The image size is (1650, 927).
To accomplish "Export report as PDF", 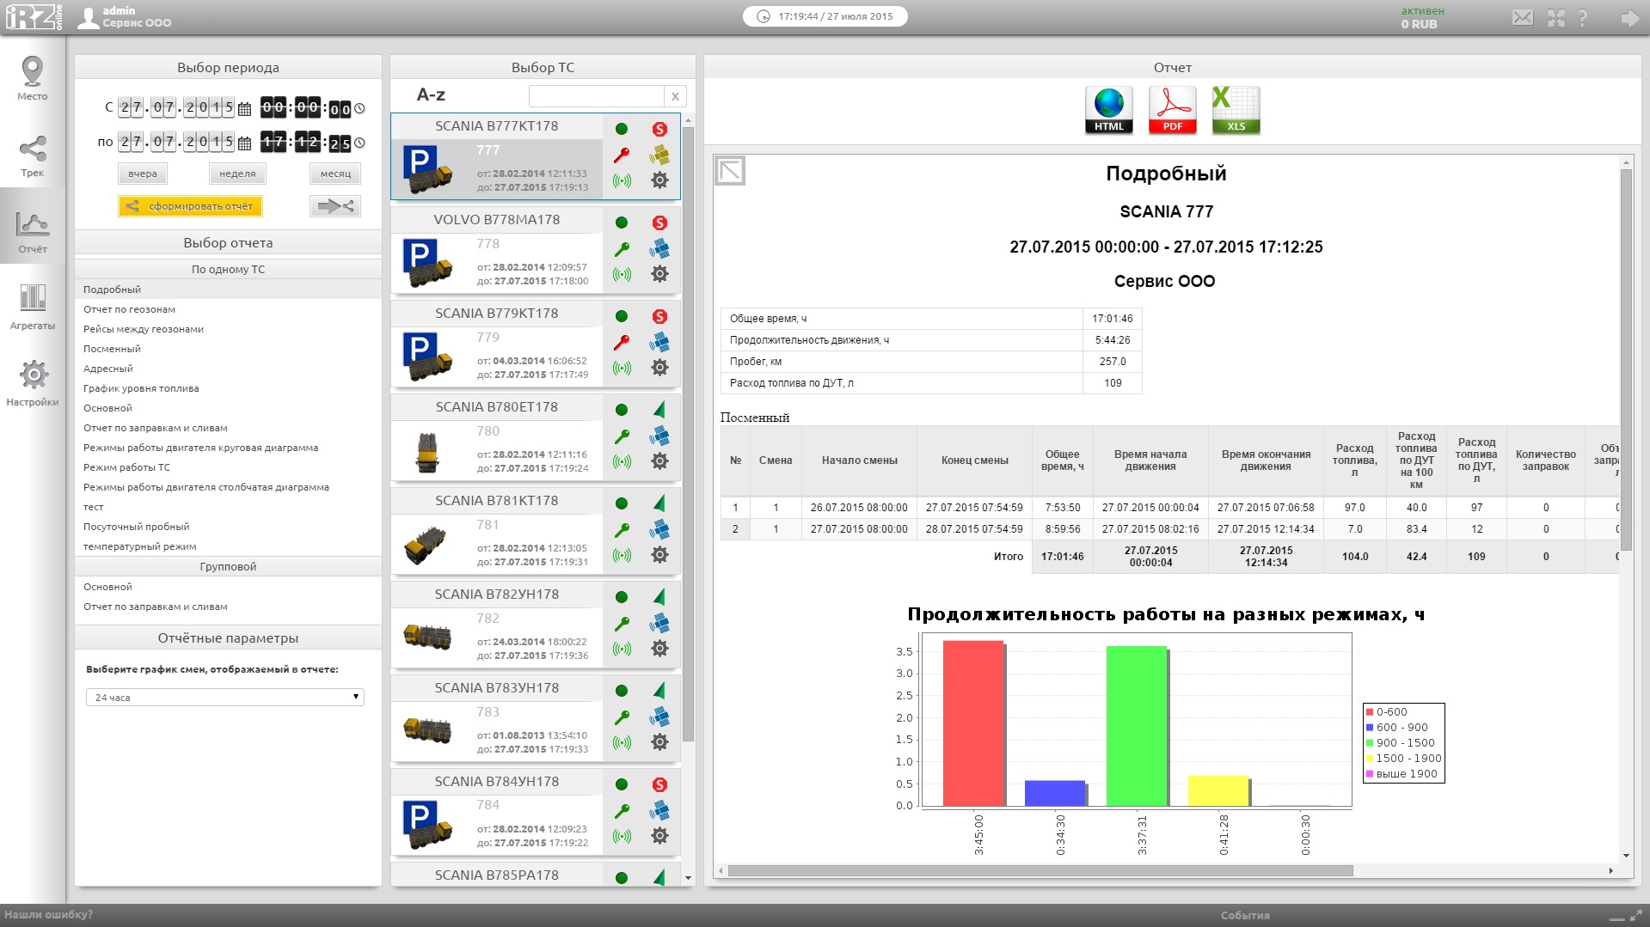I will pos(1173,110).
